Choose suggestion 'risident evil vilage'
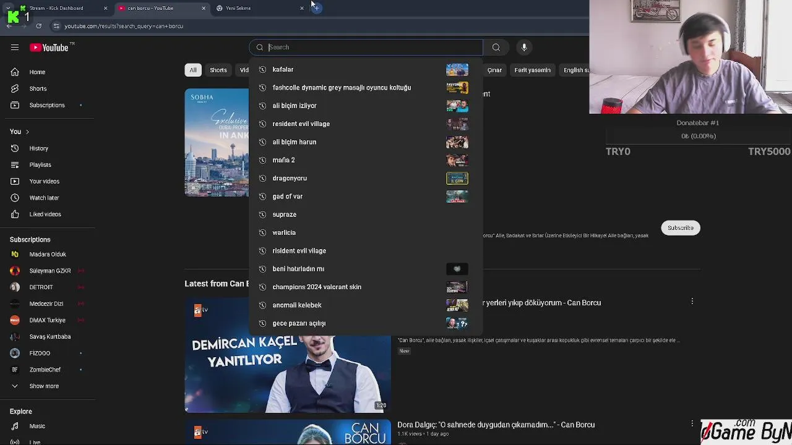Screen dimensions: 792x445 pos(365,251)
